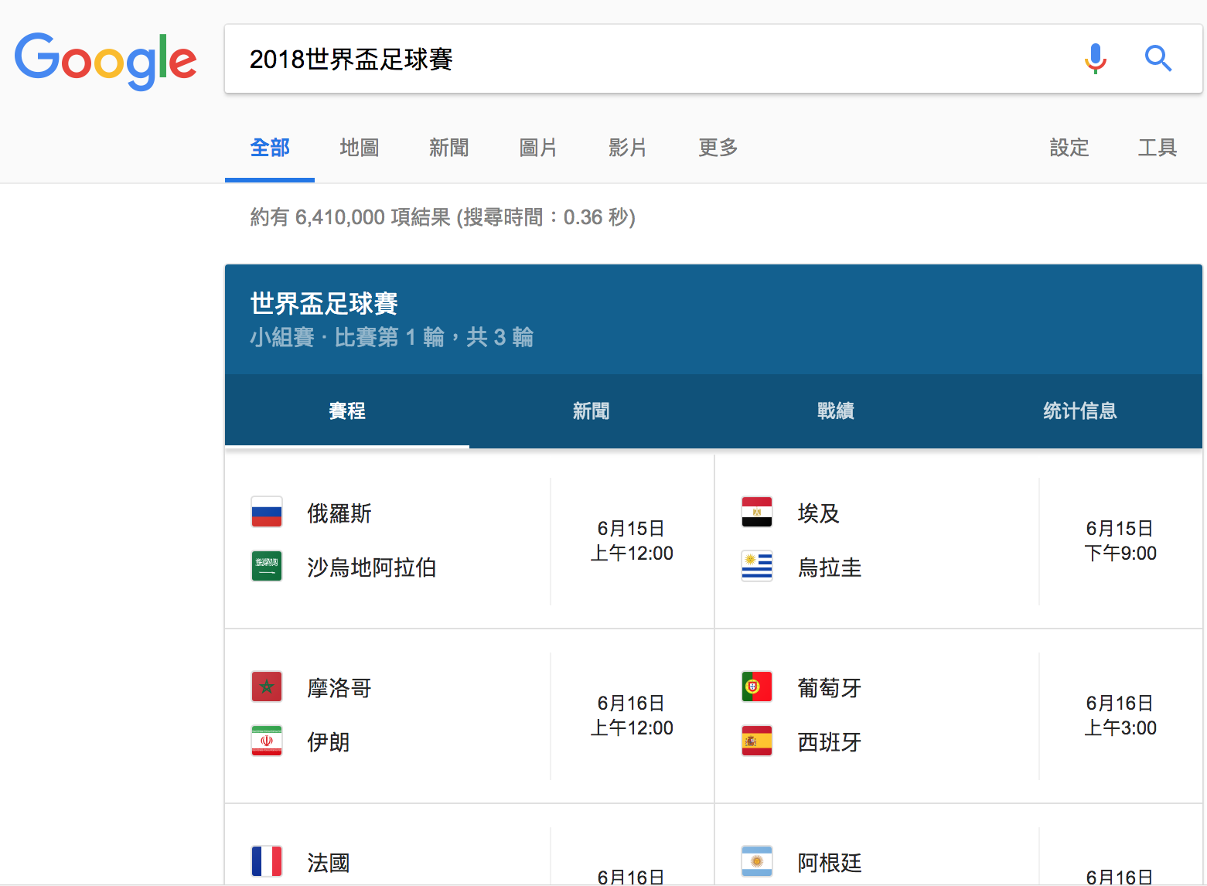Viewport: 1207px width, 886px height.
Task: Open the 统计信息 tab in World Cup panel
Action: (x=1079, y=411)
